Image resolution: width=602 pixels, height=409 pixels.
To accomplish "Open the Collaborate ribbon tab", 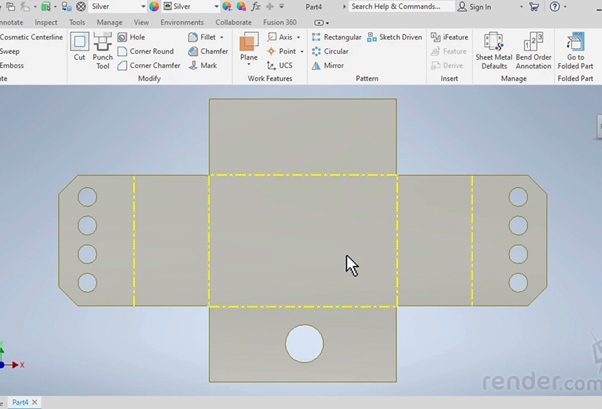I will (x=233, y=22).
